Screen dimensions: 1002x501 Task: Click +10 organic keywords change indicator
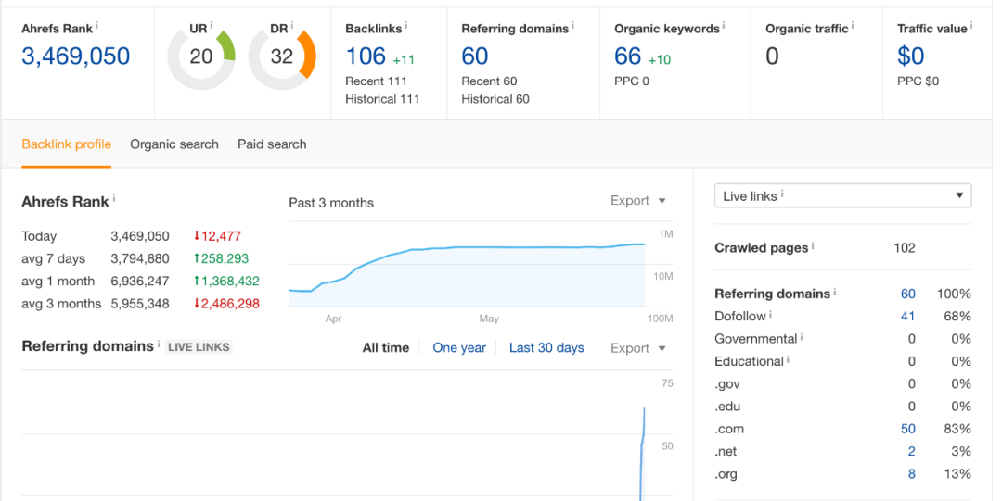660,60
